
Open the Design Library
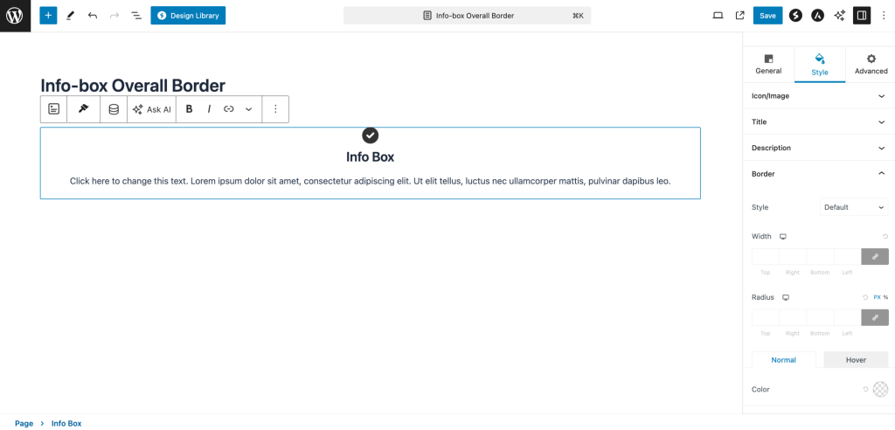tap(188, 16)
